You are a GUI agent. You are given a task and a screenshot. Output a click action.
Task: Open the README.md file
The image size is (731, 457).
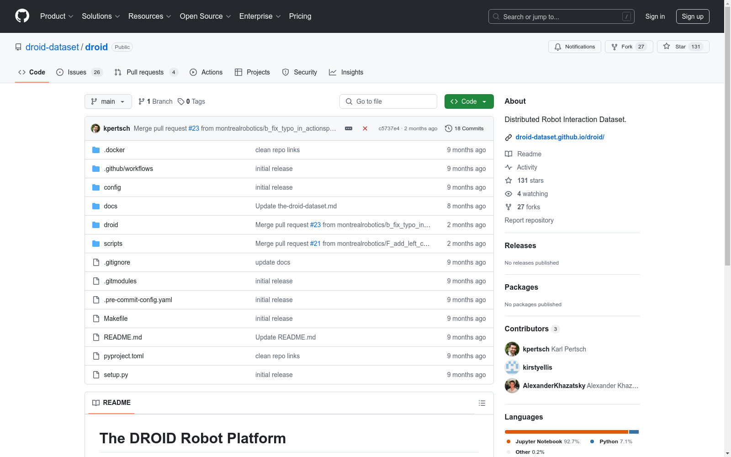(x=123, y=337)
